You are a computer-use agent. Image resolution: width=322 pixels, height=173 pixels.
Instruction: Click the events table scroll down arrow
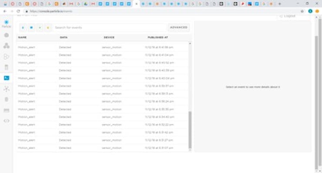click(190, 150)
